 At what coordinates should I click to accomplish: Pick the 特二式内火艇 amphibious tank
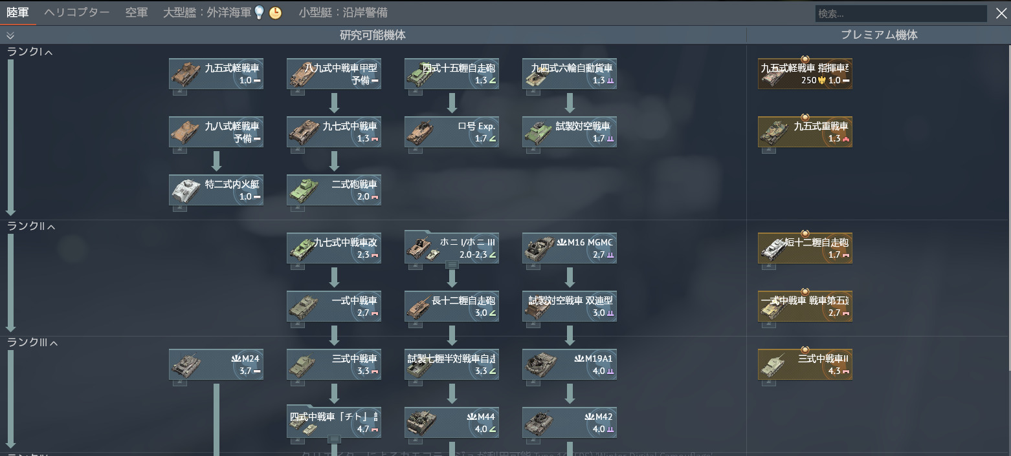pos(216,190)
